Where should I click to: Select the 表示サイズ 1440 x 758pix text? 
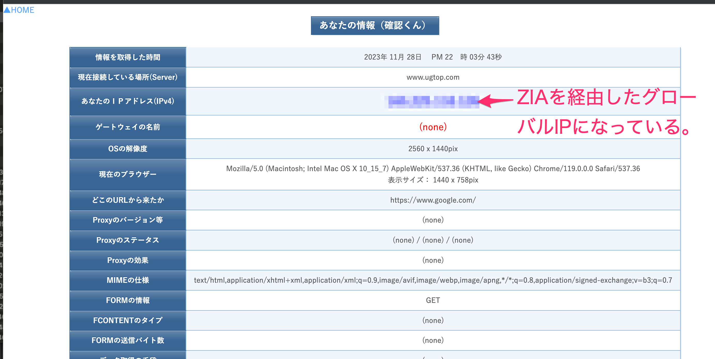(433, 180)
